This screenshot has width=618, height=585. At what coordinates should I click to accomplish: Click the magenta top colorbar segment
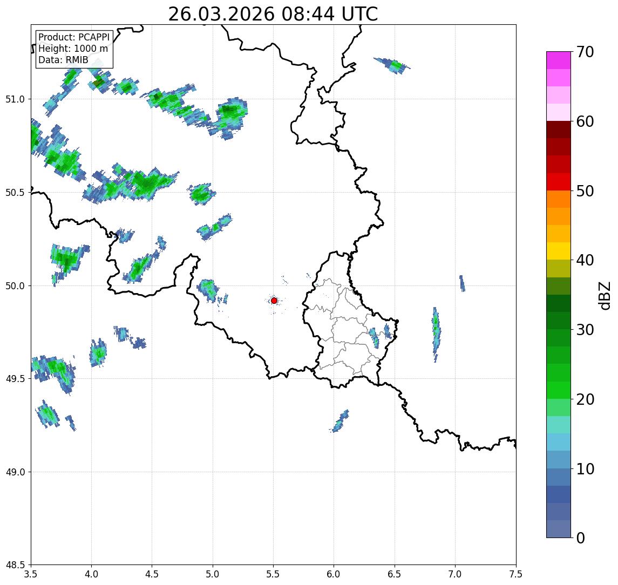[x=559, y=60]
